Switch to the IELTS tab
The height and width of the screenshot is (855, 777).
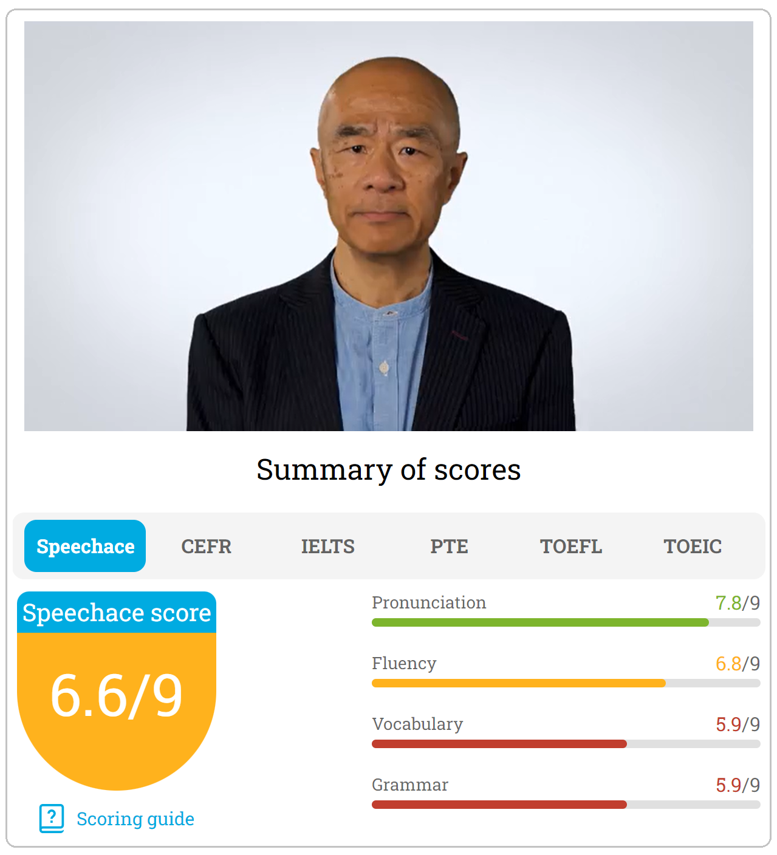327,546
